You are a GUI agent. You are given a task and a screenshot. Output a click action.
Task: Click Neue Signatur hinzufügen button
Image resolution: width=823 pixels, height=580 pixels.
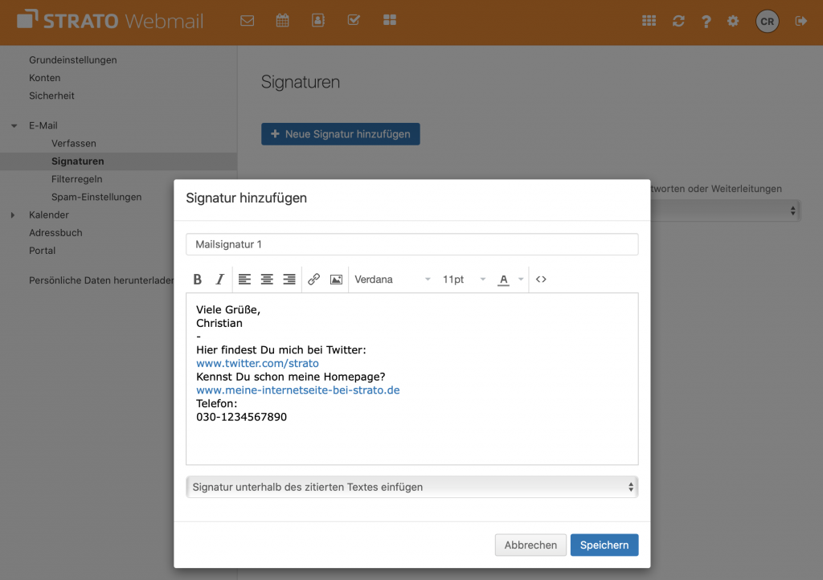click(x=341, y=134)
